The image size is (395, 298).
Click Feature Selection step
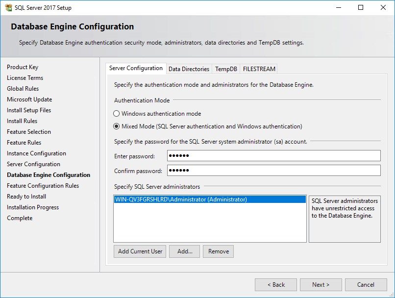coord(29,132)
